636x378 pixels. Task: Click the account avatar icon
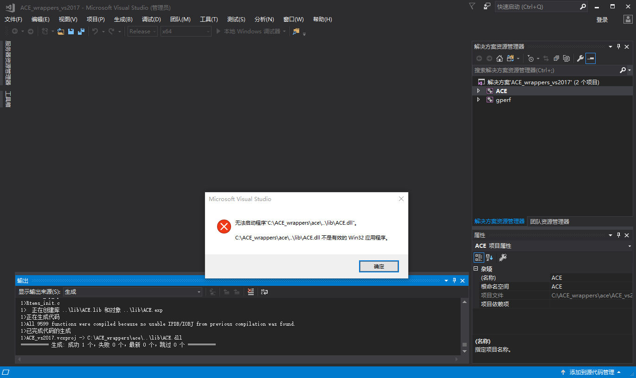pos(627,19)
